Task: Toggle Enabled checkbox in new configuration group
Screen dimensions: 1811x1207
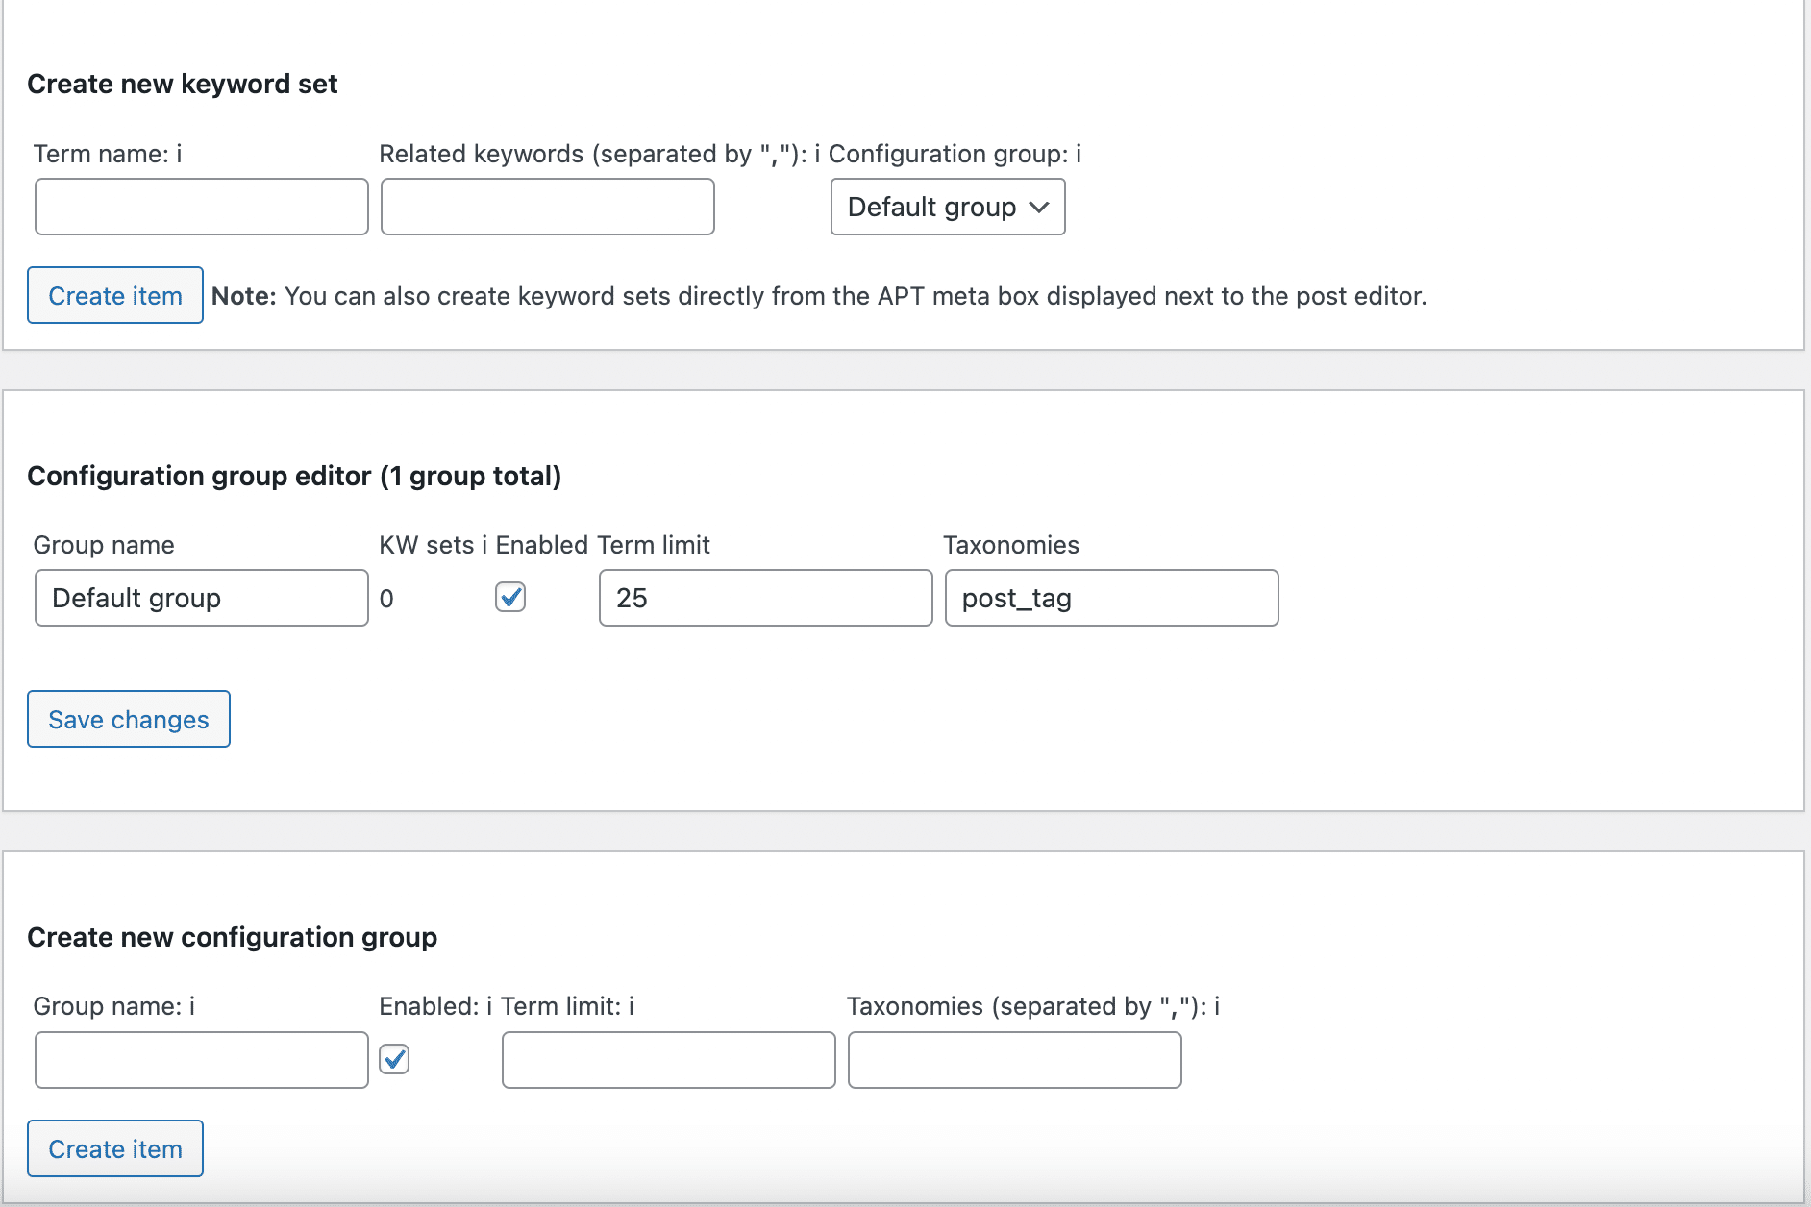Action: [x=394, y=1059]
